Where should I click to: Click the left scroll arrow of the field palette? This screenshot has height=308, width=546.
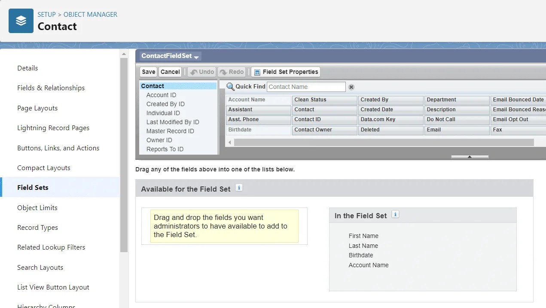[x=229, y=142]
